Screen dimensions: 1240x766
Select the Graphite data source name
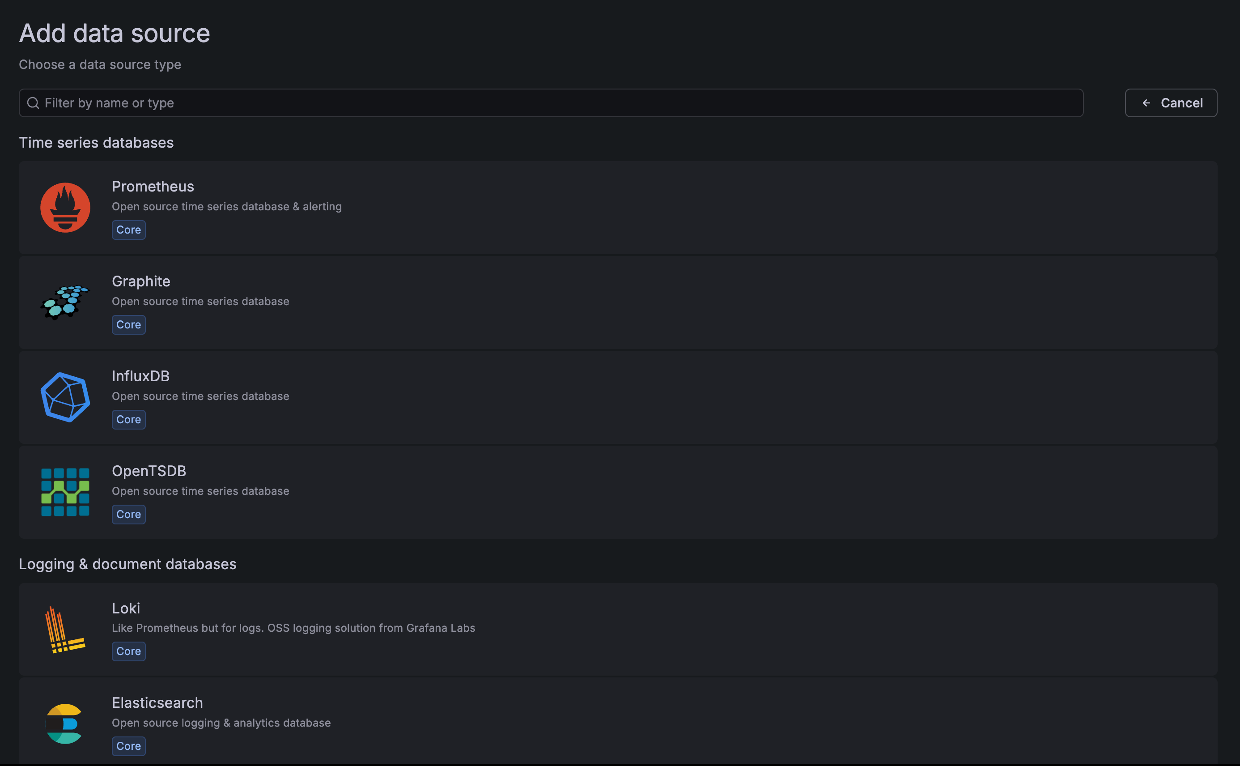[141, 281]
